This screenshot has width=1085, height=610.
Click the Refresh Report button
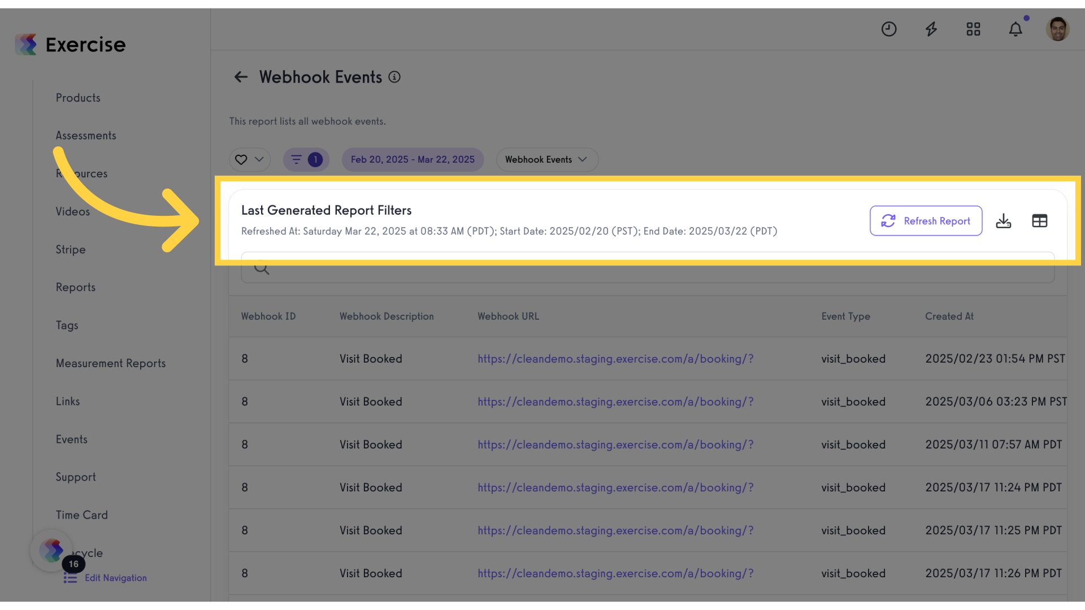click(x=926, y=221)
